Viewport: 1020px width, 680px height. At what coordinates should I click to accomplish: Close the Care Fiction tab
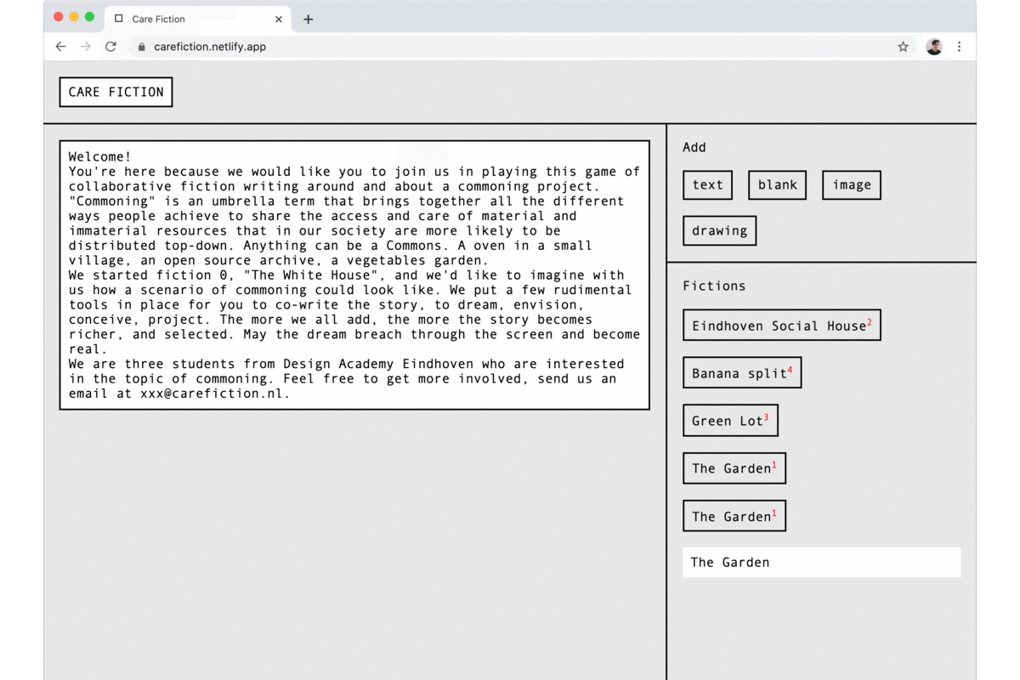(278, 19)
